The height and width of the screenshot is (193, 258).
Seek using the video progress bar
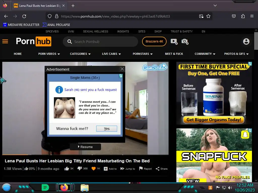(x=85, y=155)
